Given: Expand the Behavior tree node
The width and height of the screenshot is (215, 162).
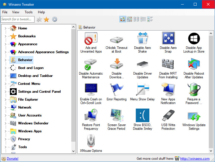Looking at the screenshot, I should pos(5,60).
